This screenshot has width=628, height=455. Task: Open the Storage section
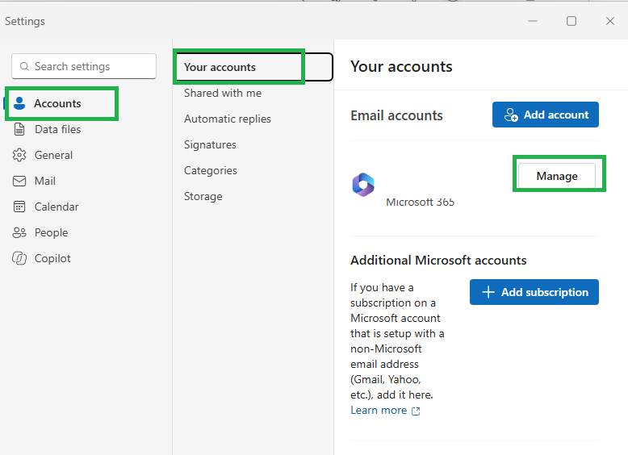coord(203,196)
